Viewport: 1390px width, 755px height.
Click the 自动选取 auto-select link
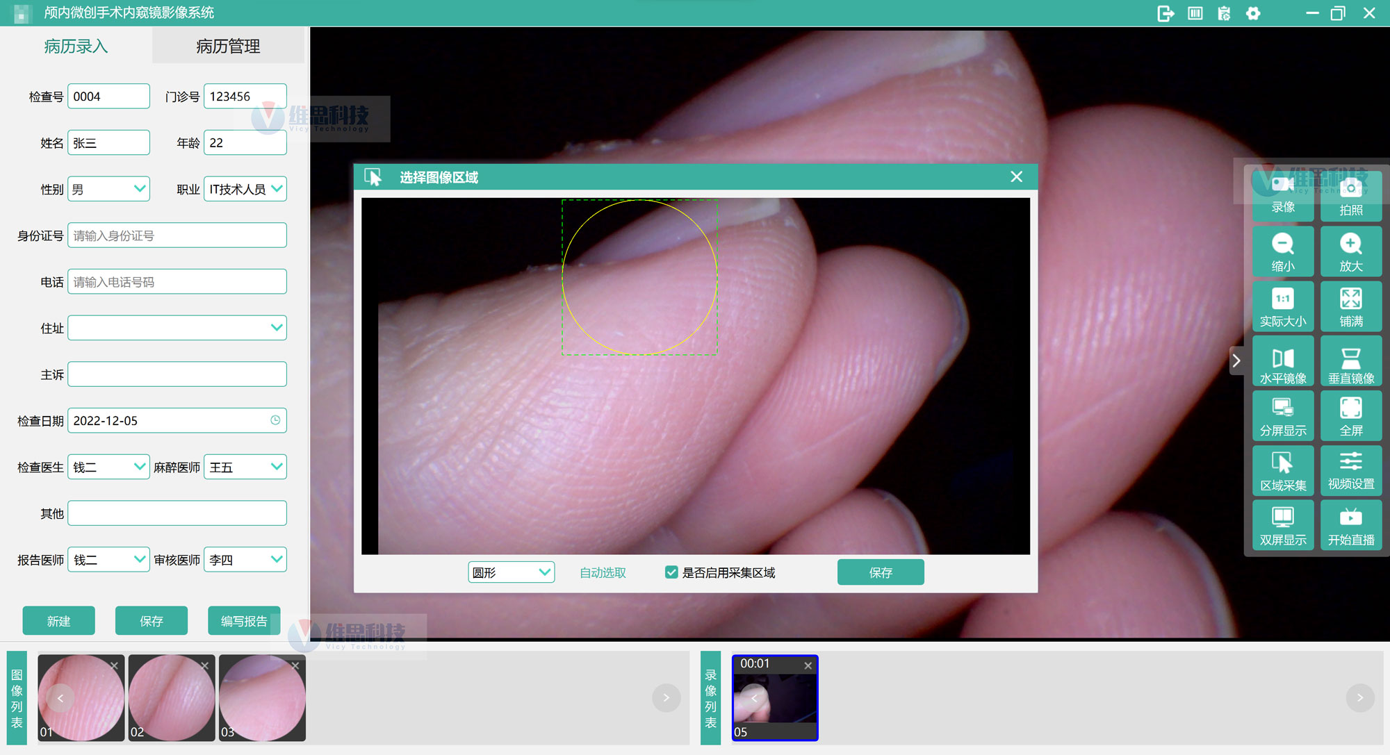[603, 572]
